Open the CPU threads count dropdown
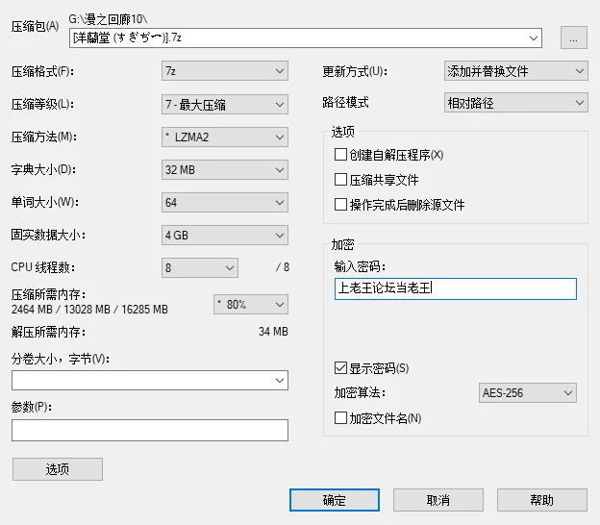This screenshot has height=525, width=600. [x=199, y=267]
